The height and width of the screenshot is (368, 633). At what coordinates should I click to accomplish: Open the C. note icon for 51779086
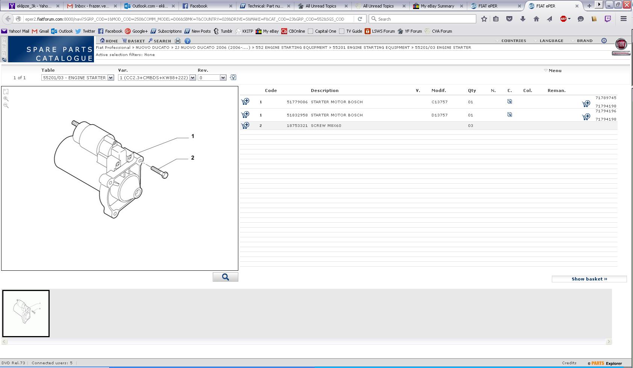click(x=510, y=101)
